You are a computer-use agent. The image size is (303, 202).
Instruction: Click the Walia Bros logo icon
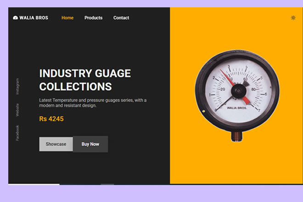[15, 18]
